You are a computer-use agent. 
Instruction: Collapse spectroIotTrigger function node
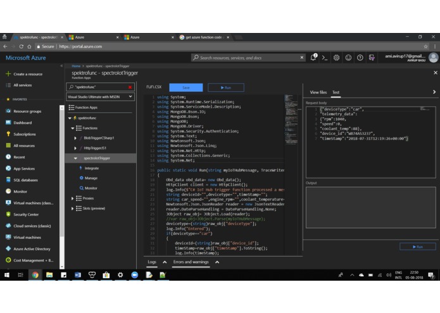pyautogui.click(x=75, y=158)
